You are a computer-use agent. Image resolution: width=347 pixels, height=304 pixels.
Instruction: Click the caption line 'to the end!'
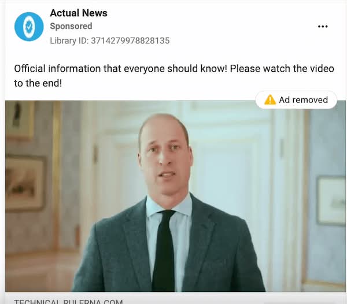[x=38, y=83]
